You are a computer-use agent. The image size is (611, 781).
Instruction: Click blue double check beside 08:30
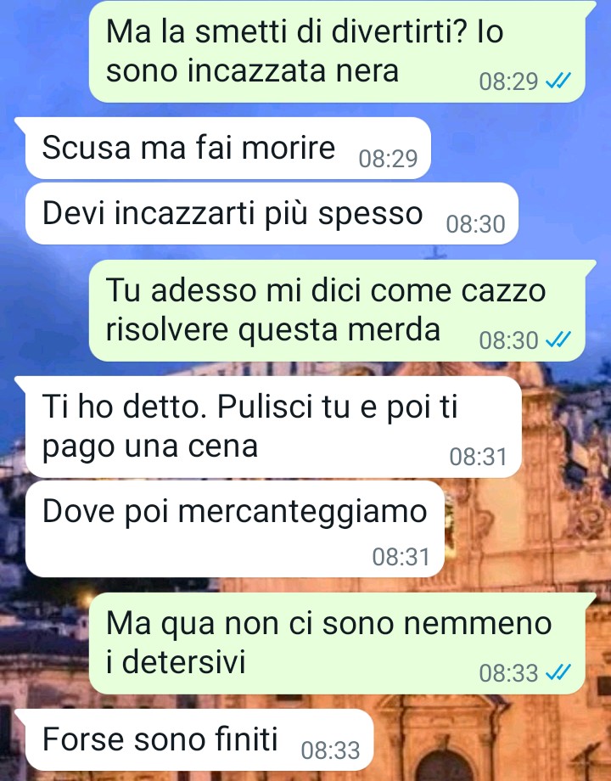558,340
